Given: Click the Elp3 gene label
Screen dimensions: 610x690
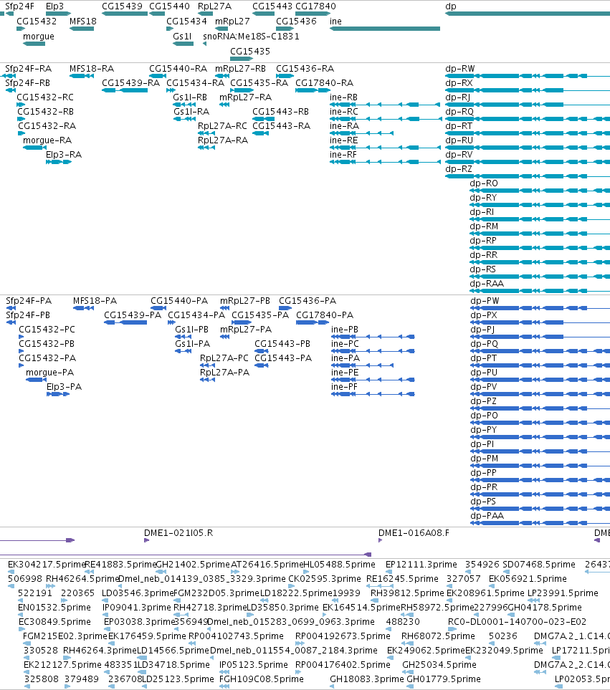Looking at the screenshot, I should click(x=54, y=6).
